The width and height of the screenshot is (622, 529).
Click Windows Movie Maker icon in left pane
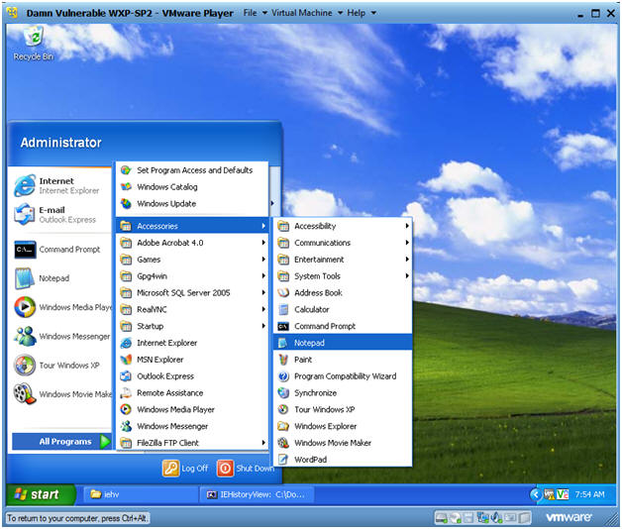25,393
